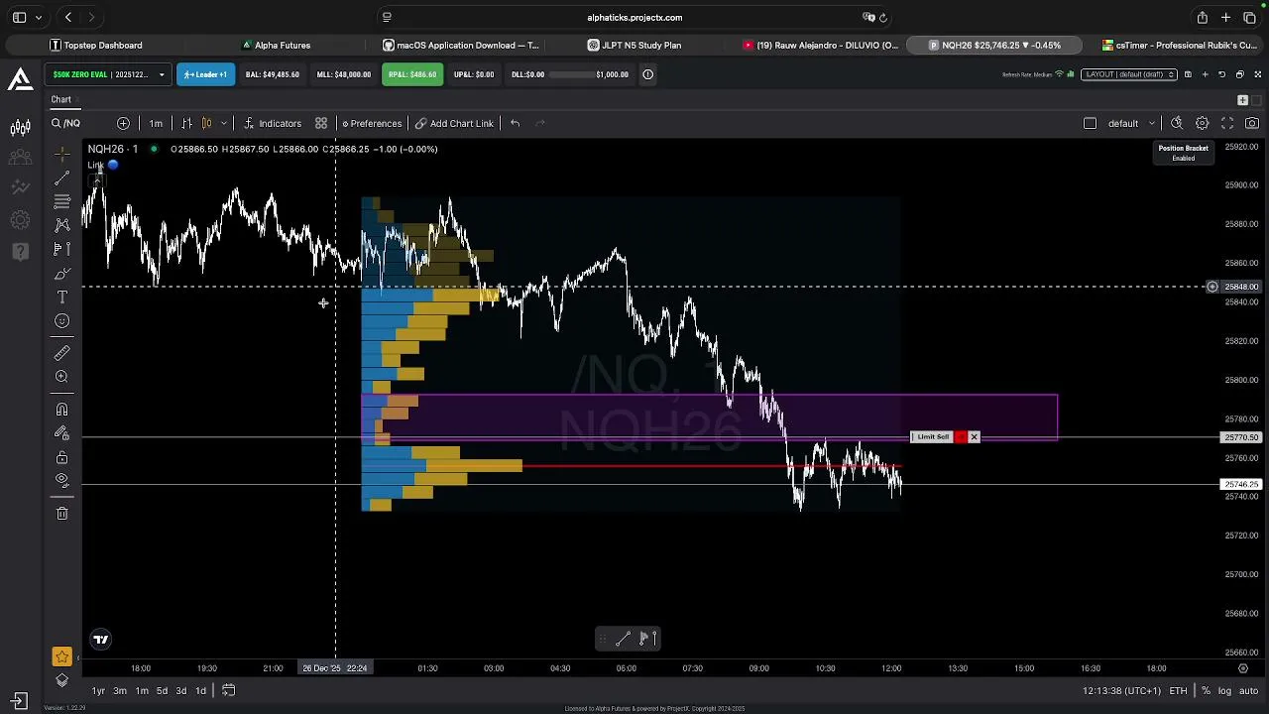Open the chart patterns tool

(61, 225)
